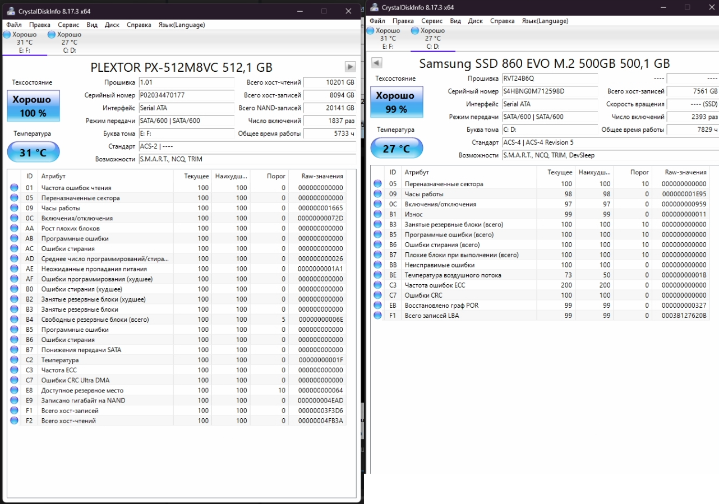Click the 31 °C temperature button
The height and width of the screenshot is (504, 719).
click(33, 152)
